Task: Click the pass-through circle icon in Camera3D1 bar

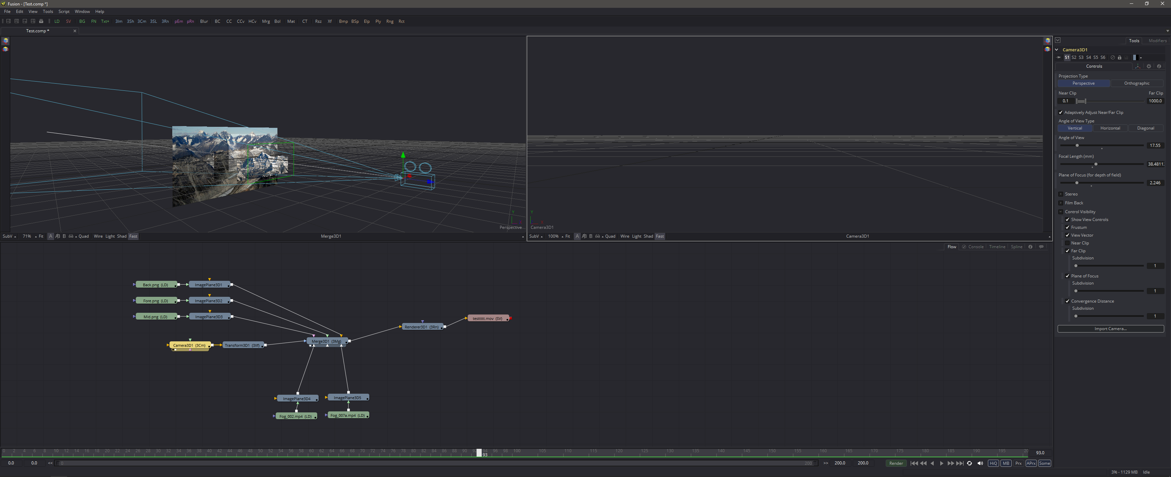Action: (x=1112, y=58)
